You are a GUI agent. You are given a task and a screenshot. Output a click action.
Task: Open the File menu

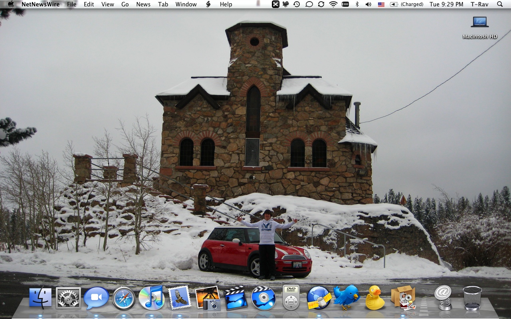pyautogui.click(x=72, y=4)
